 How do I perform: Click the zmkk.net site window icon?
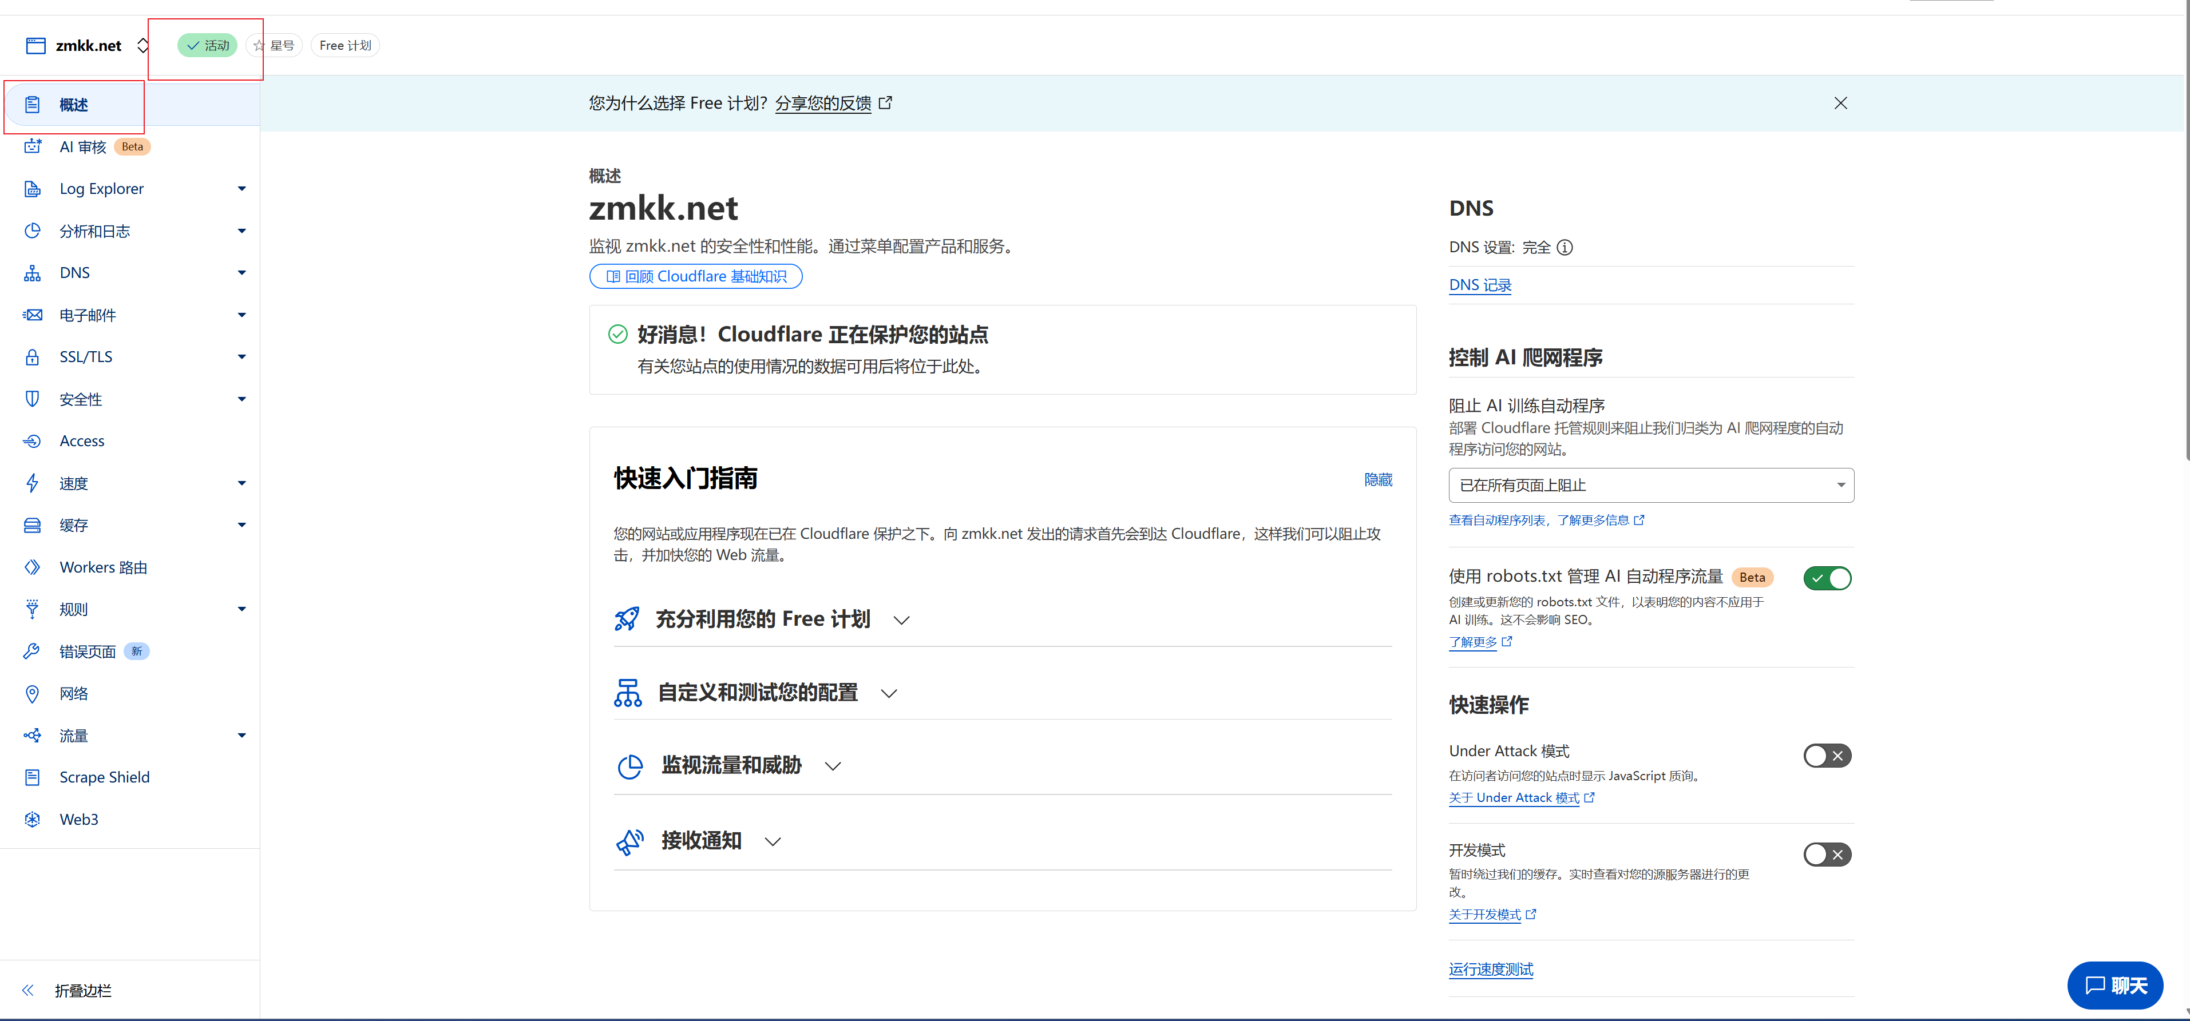pyautogui.click(x=35, y=45)
